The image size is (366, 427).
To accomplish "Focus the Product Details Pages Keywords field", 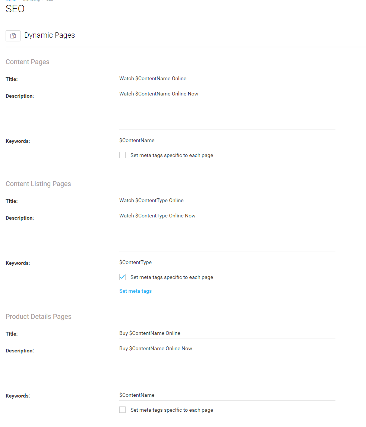I will tap(227, 395).
